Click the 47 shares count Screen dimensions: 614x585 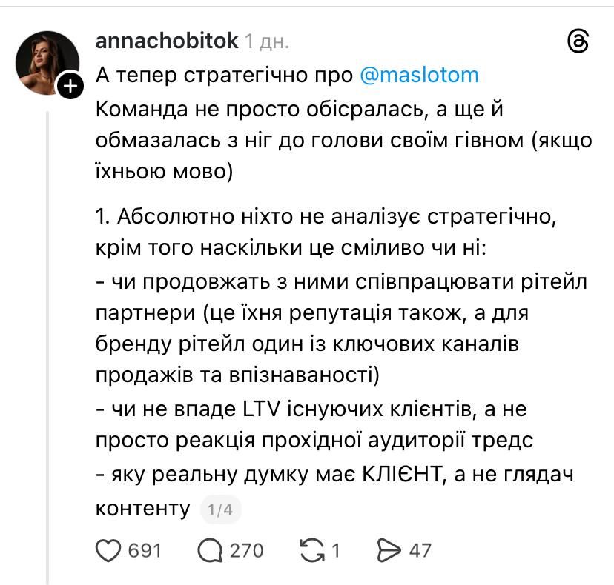(x=420, y=550)
